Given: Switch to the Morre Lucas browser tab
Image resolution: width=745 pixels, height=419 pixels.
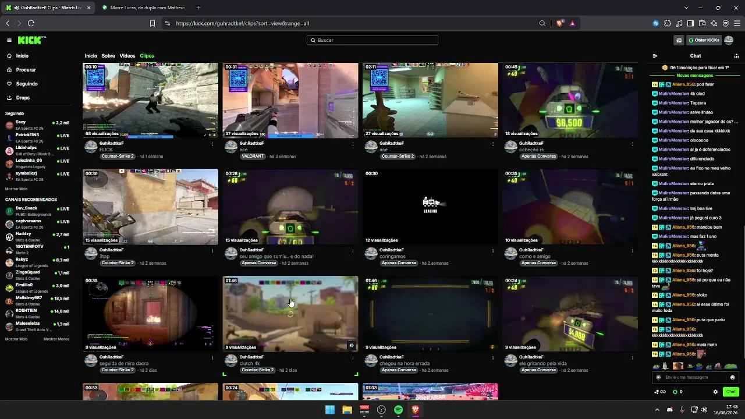Looking at the screenshot, I should pos(144,8).
